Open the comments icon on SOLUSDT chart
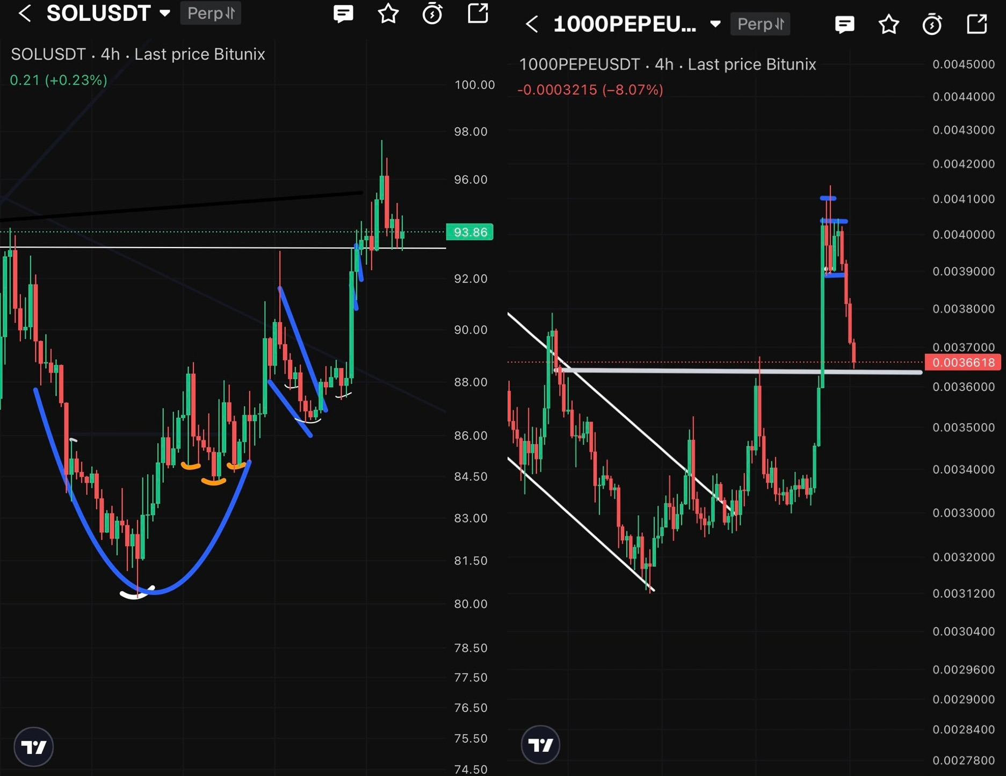This screenshot has width=1006, height=776. 343,13
